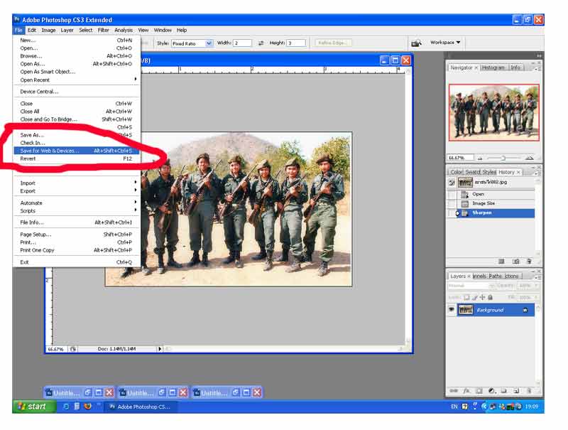
Task: Click the layer styles fx icon
Action: point(467,390)
